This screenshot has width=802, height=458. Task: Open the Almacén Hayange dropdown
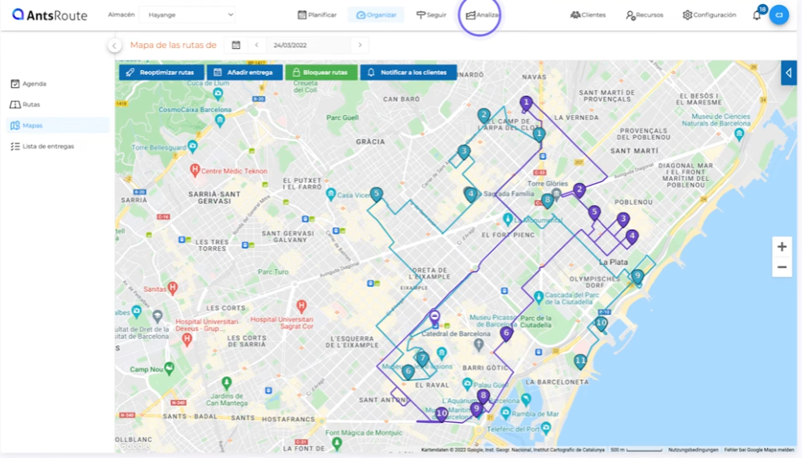(187, 15)
